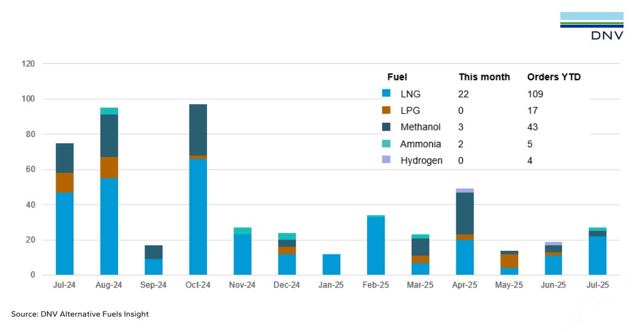Click the Oct-24 axis label
Screen dimensions: 641x332
click(x=198, y=285)
